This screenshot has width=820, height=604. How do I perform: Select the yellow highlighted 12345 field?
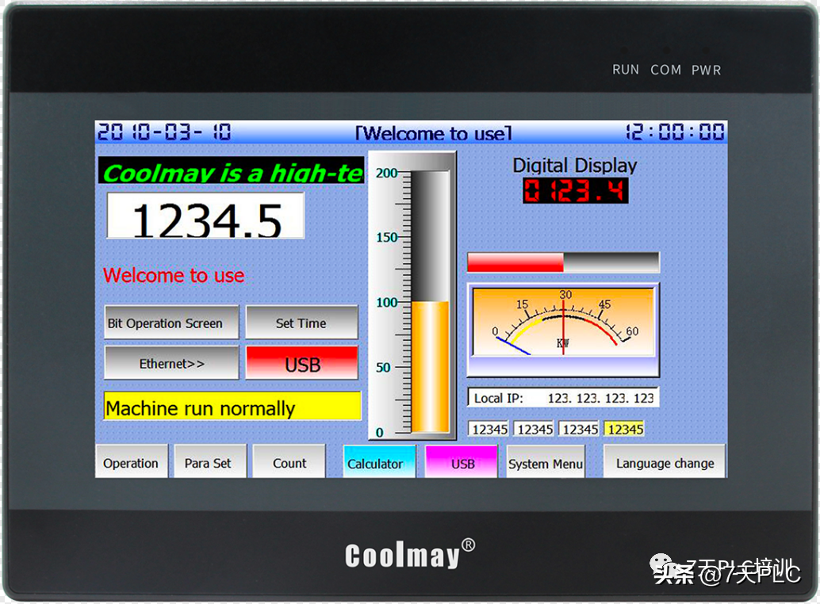coord(625,429)
